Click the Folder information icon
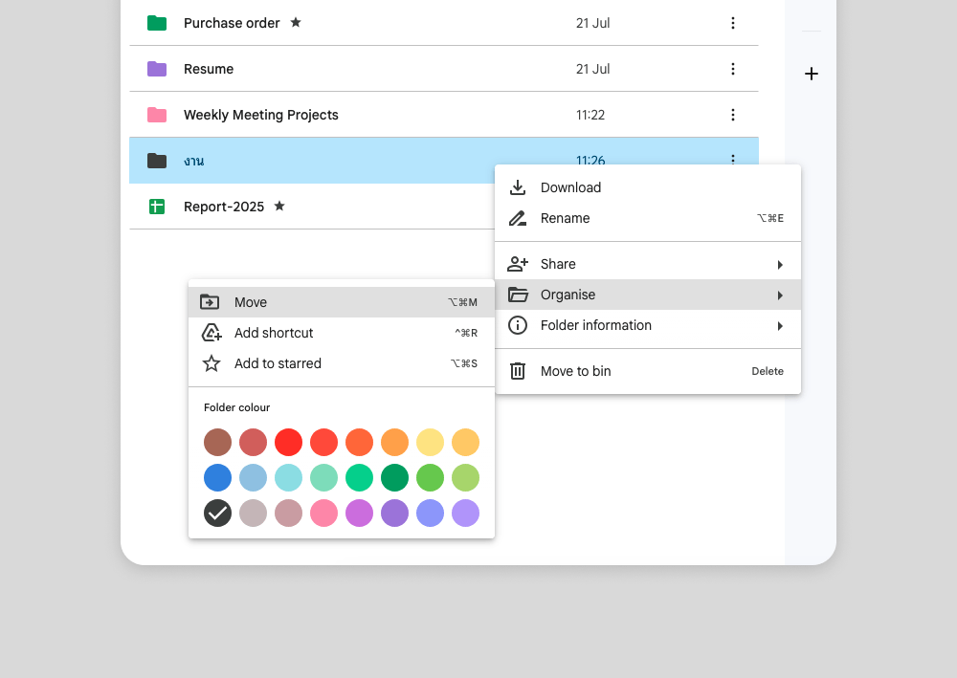The height and width of the screenshot is (678, 957). click(518, 325)
